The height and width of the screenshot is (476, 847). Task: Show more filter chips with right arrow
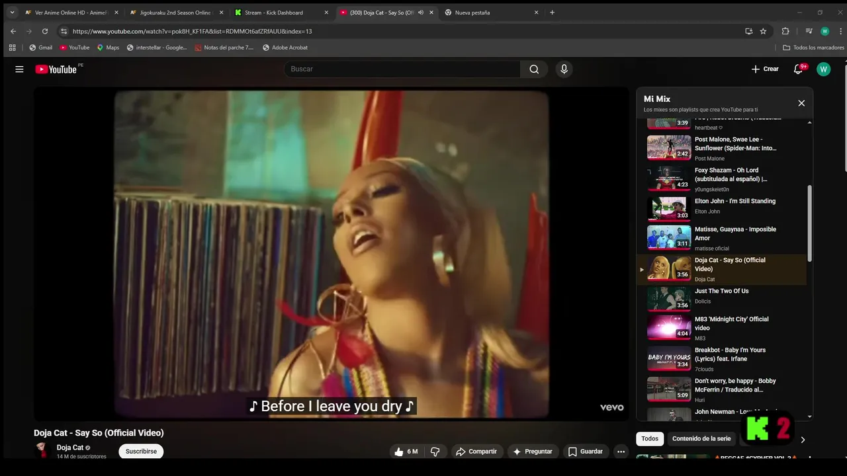803,440
